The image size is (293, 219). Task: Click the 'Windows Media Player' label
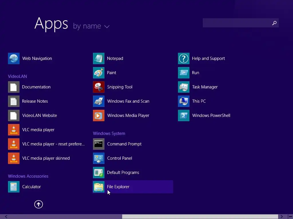[128, 115]
